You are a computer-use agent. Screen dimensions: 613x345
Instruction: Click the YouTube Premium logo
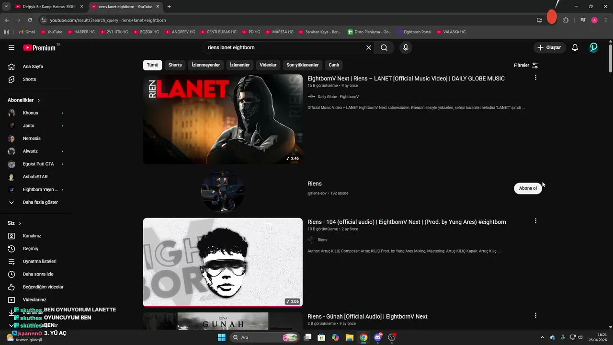tap(39, 47)
